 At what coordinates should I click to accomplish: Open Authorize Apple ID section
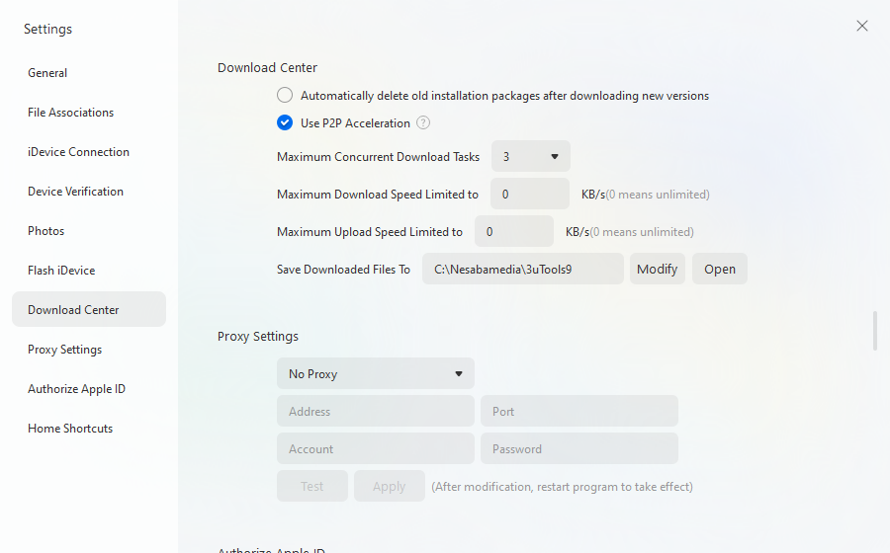click(76, 389)
